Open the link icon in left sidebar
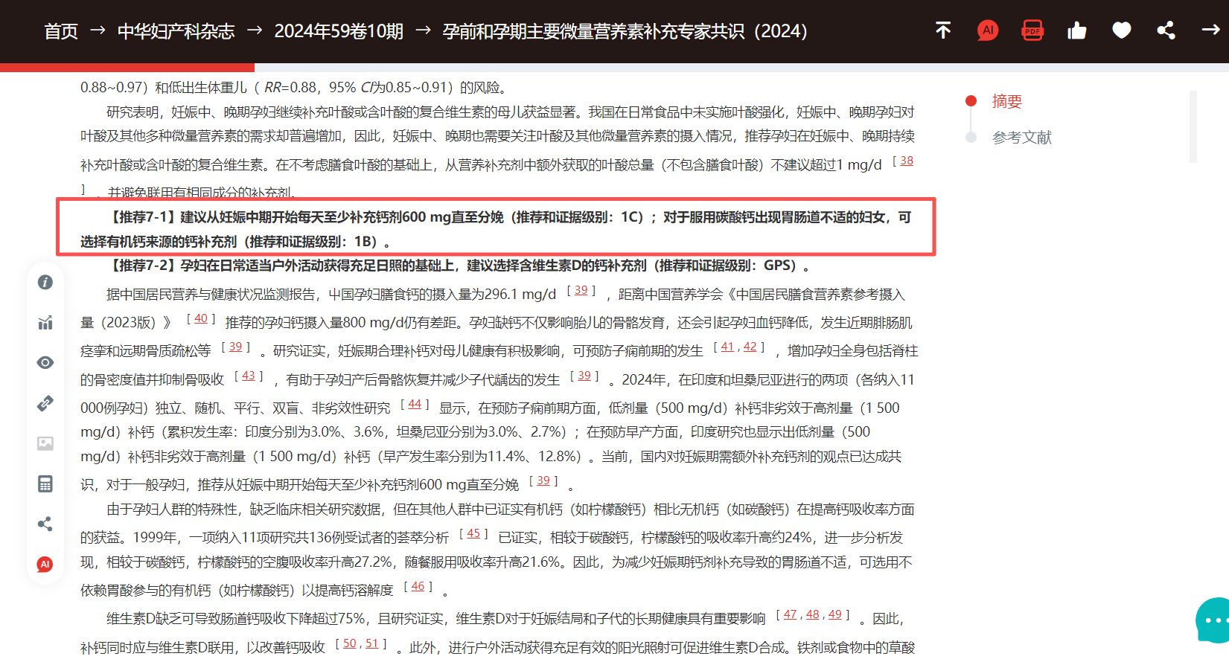This screenshot has height=662, width=1229. [45, 403]
